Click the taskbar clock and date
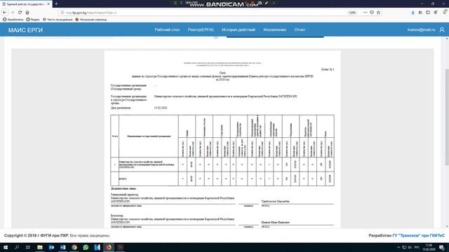Screen dimensions: 449x252 tap(429, 247)
